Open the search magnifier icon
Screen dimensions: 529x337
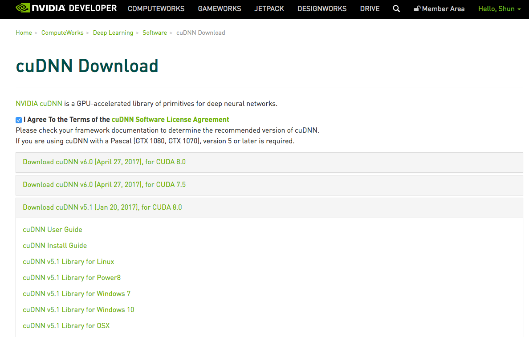[x=396, y=9]
